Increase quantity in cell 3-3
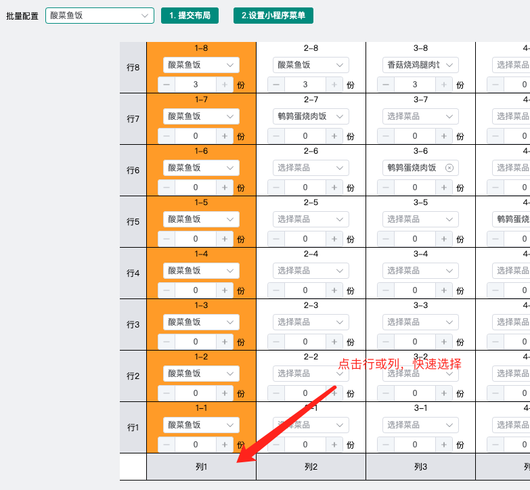The width and height of the screenshot is (530, 490). tap(444, 342)
